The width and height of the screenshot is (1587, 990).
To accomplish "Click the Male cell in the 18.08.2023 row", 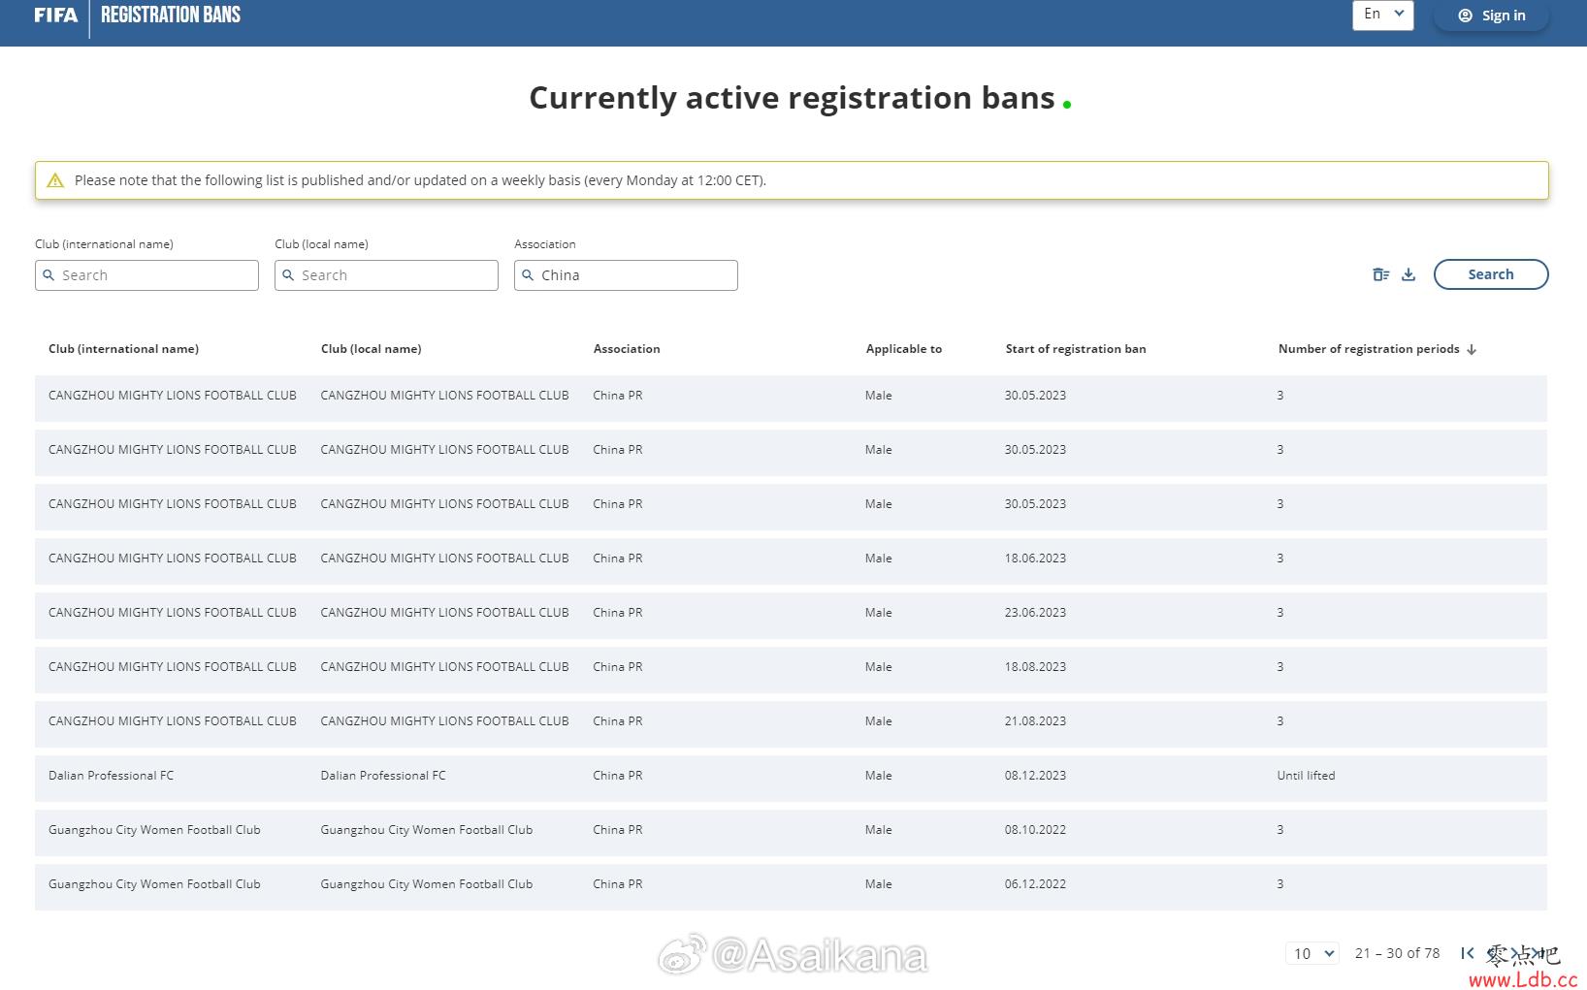I will (878, 667).
